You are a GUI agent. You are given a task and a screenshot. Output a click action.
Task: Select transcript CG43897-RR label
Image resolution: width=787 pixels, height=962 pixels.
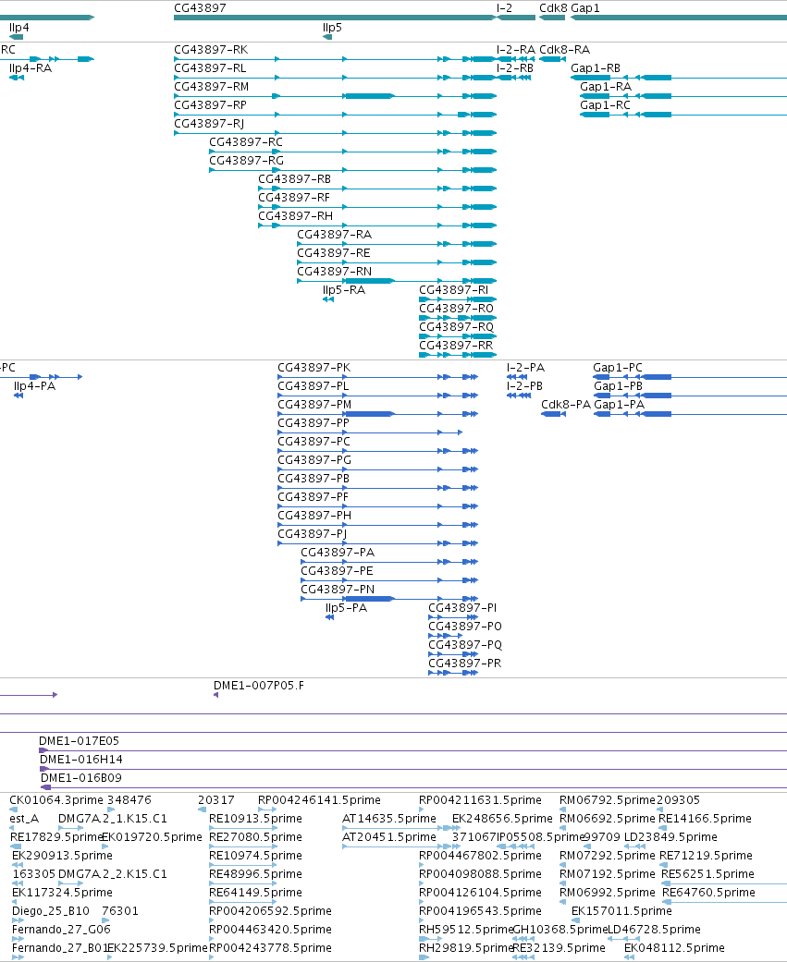tap(456, 345)
